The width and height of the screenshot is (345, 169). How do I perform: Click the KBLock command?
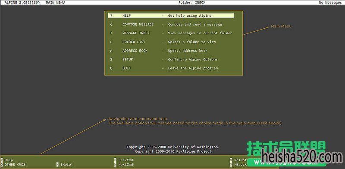241,165
